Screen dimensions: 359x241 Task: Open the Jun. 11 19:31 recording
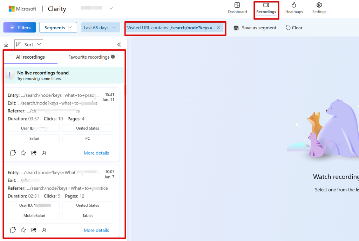(62, 124)
